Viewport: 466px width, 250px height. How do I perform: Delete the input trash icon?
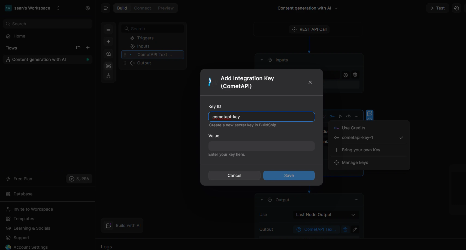pyautogui.click(x=355, y=75)
